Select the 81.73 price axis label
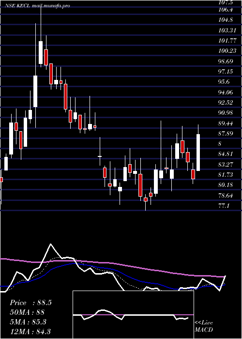The width and height of the screenshot is (242, 339). (x=226, y=175)
